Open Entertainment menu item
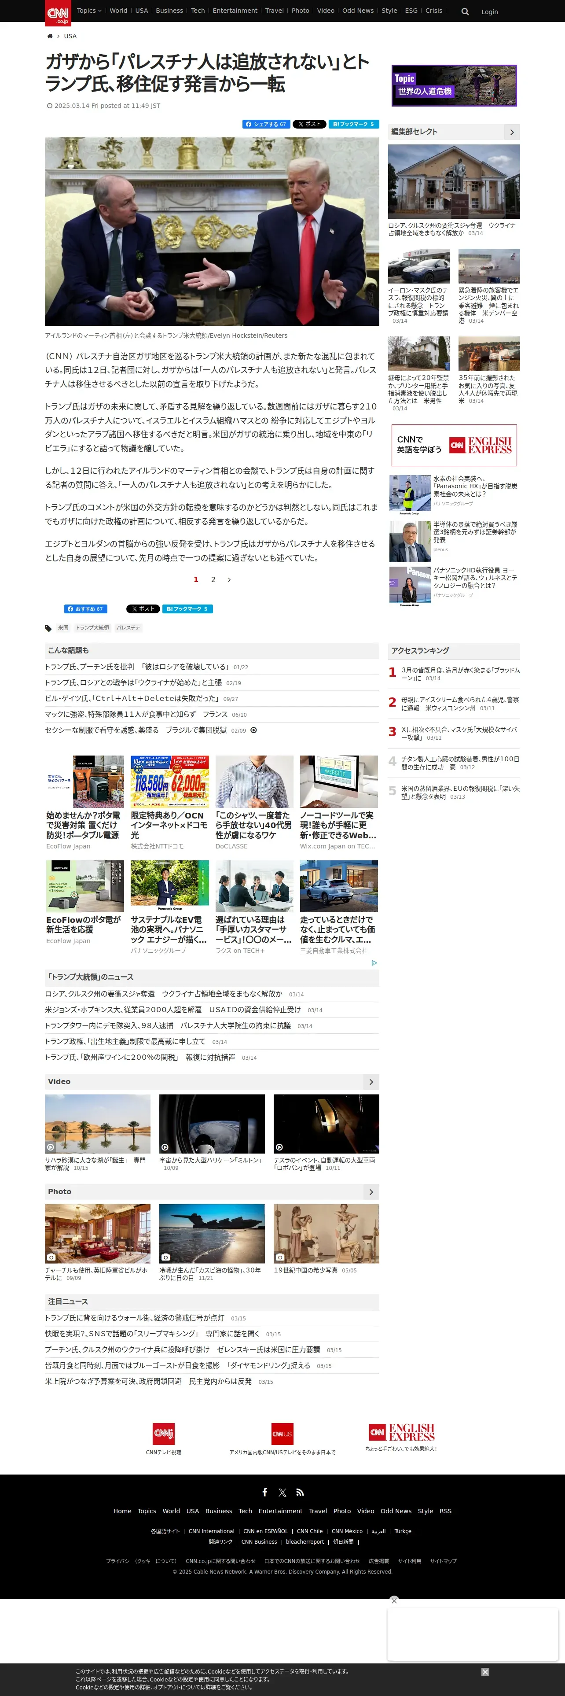This screenshot has width=565, height=1696. [x=235, y=11]
